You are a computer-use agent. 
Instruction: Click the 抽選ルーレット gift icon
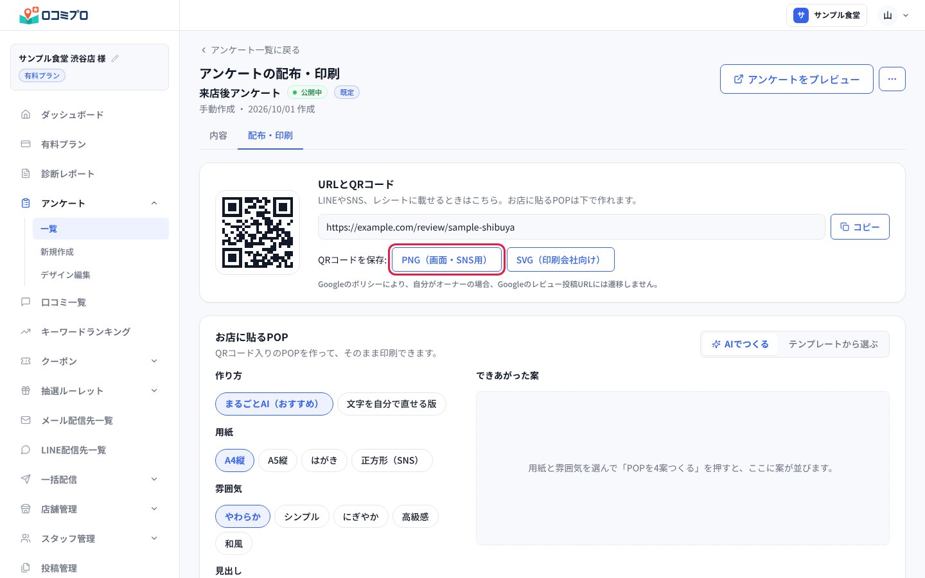coord(26,390)
